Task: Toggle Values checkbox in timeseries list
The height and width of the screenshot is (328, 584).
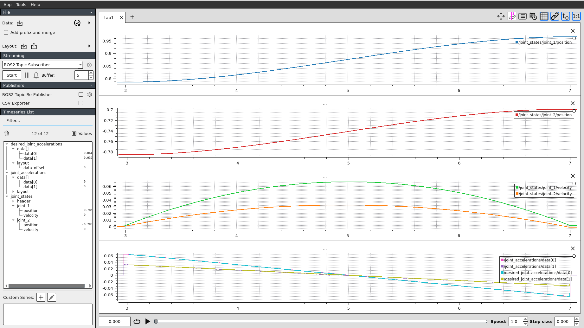Action: [74, 133]
